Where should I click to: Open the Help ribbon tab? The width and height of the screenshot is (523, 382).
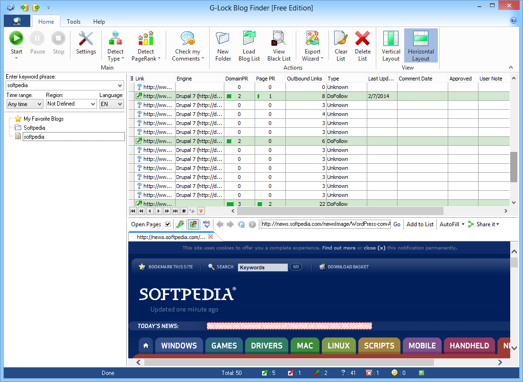click(99, 22)
